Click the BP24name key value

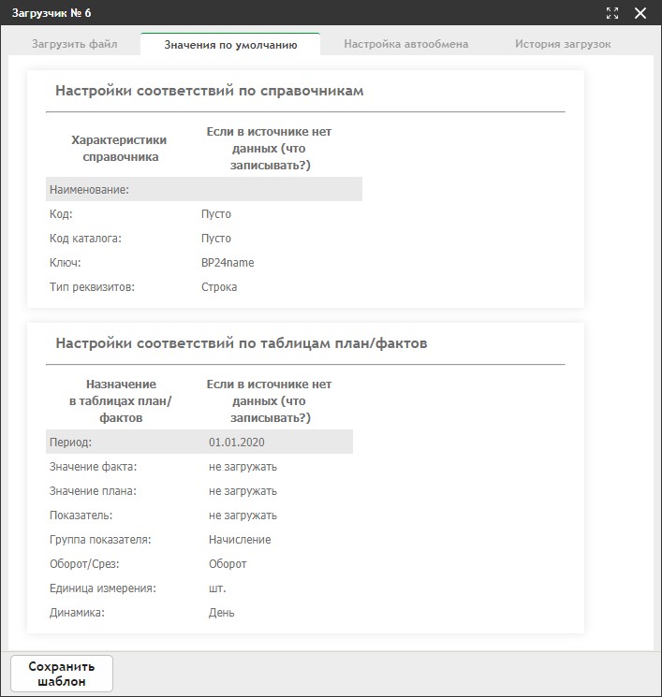coord(228,263)
